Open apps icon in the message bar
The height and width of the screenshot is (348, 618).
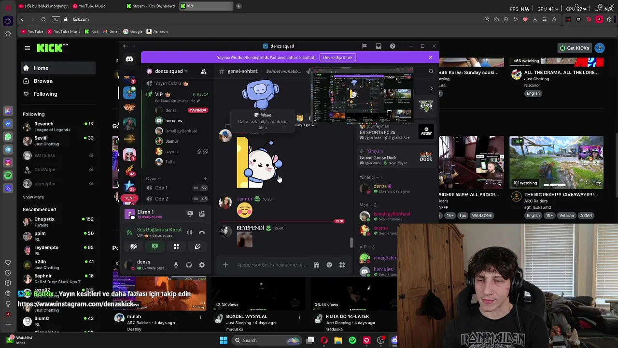pos(342,265)
